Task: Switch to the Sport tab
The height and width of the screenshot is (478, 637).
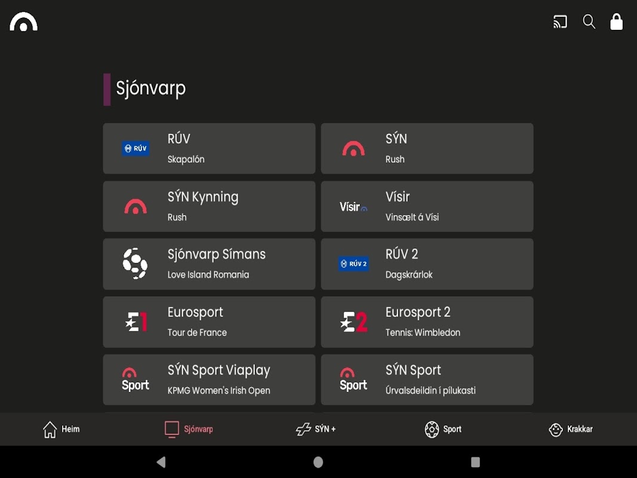Action: [443, 429]
